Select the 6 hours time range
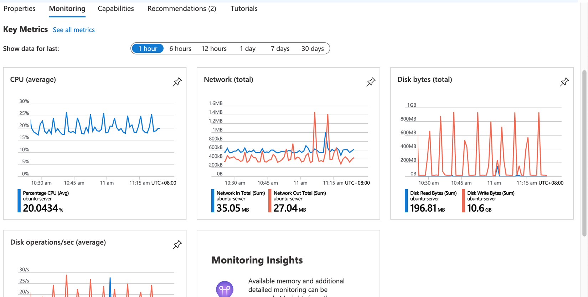Image resolution: width=588 pixels, height=297 pixels. (180, 48)
